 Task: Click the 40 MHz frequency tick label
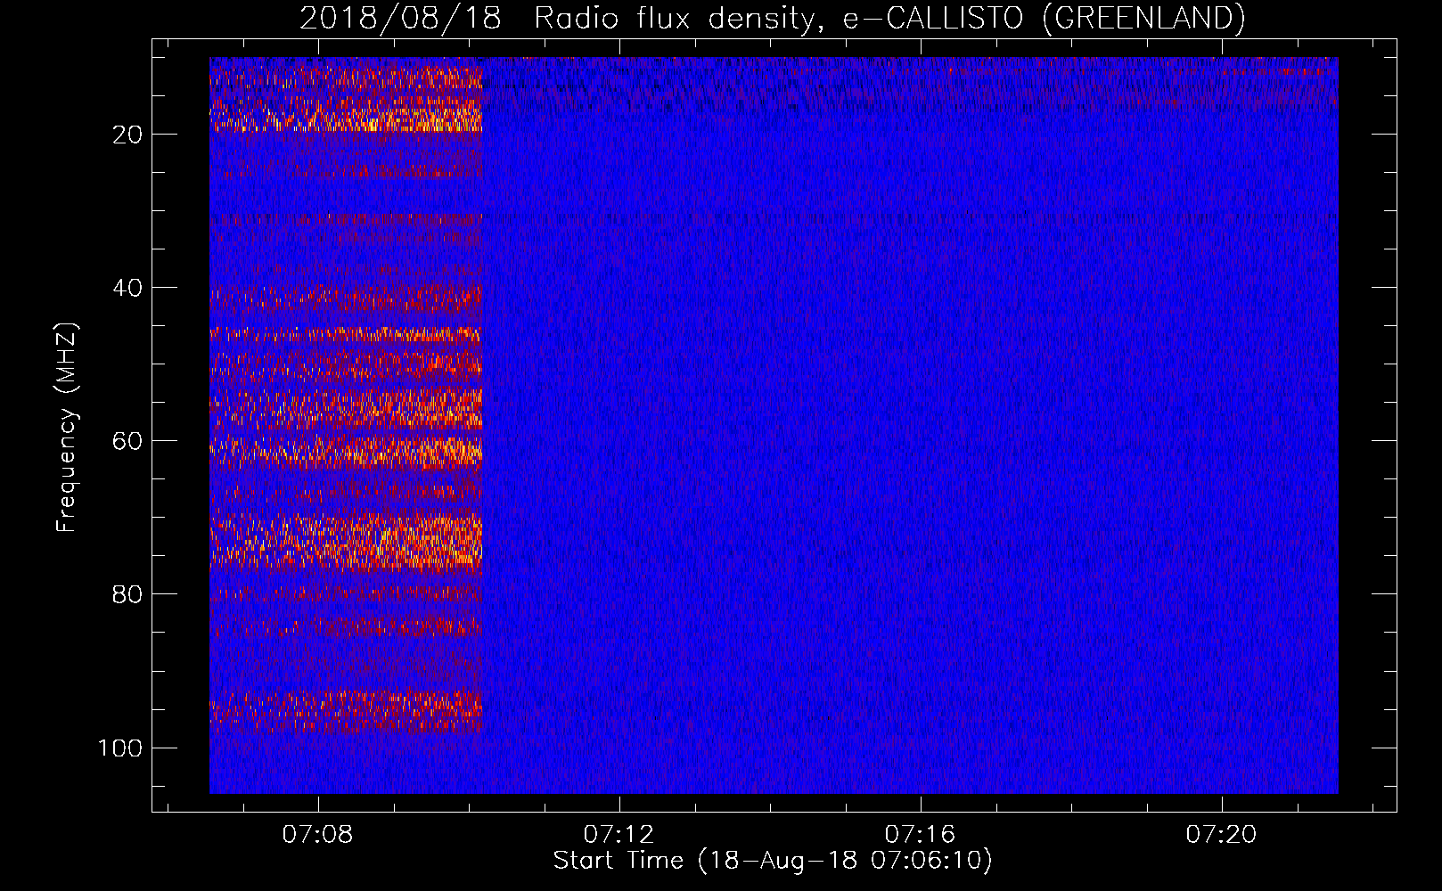click(127, 288)
